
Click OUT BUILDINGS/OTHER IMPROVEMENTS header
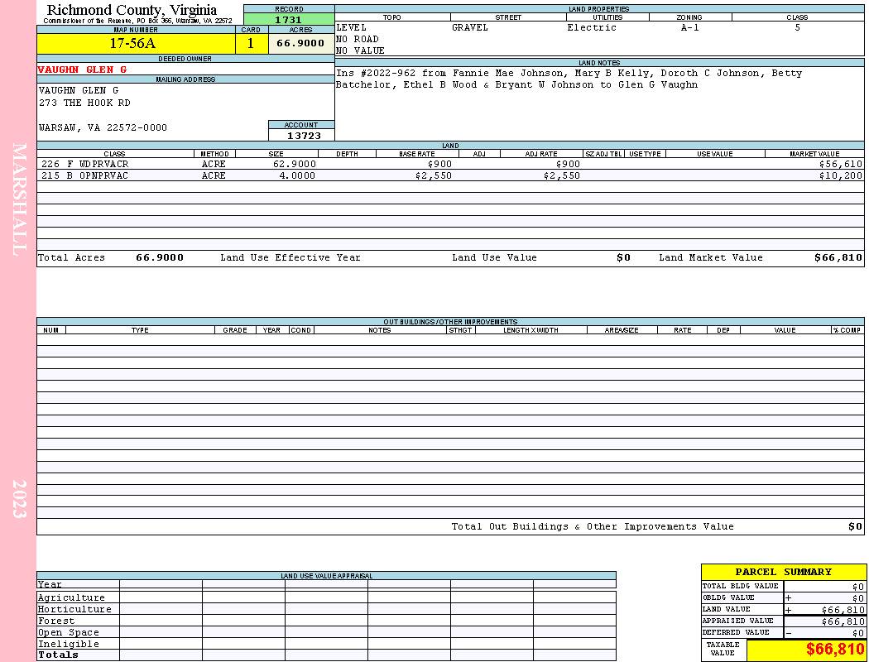[x=450, y=322]
